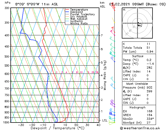168x130 pixels.
Task: Click the "40" temperature axis label
Action: [x=98, y=125]
